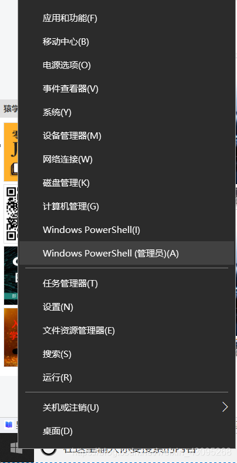This screenshot has height=463, width=237.
Task: Launch 文件资源管理器(E)
Action: tap(127, 331)
